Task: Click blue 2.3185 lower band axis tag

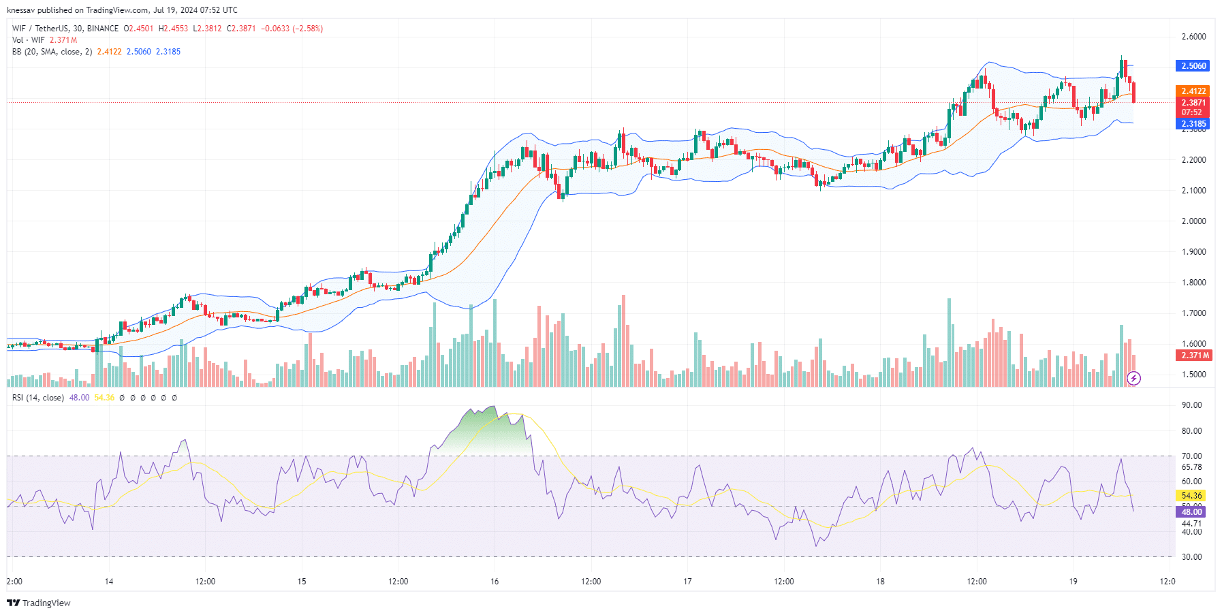Action: click(1193, 124)
